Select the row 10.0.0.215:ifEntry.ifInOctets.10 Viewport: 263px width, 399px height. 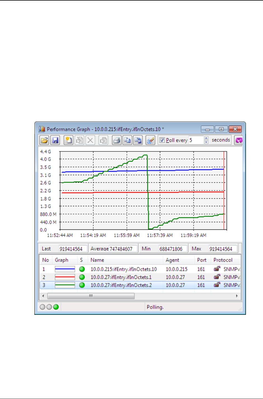[140, 269]
